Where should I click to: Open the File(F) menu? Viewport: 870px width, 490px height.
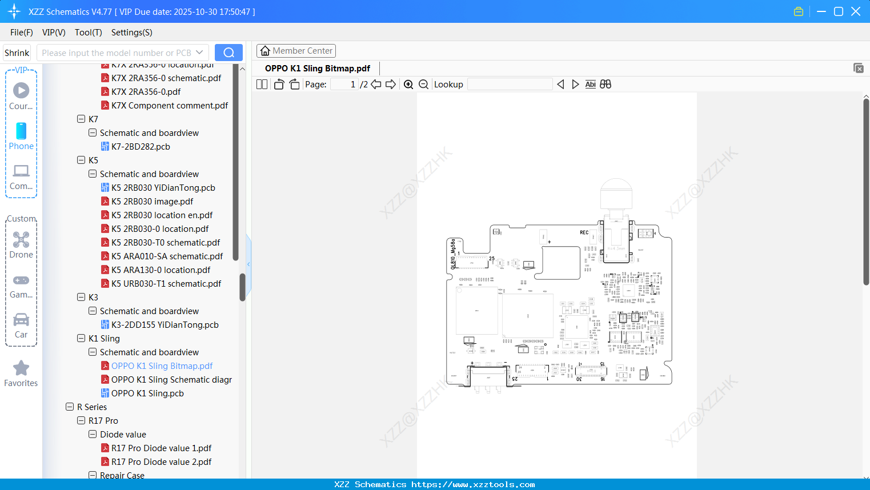tap(22, 33)
